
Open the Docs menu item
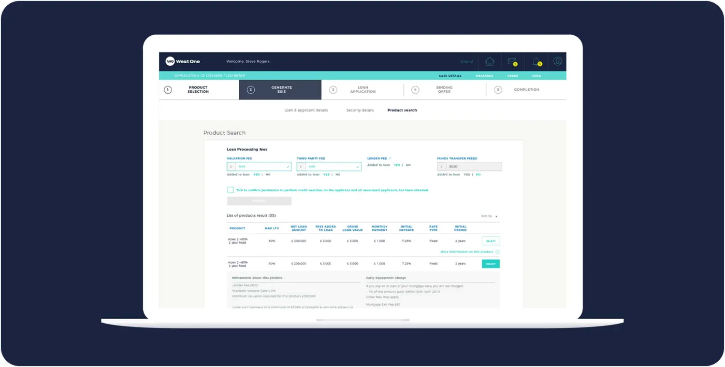[x=536, y=76]
